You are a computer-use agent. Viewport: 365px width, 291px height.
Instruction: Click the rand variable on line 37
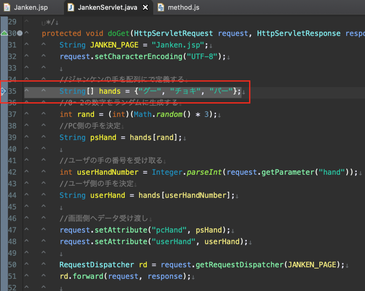coord(86,114)
